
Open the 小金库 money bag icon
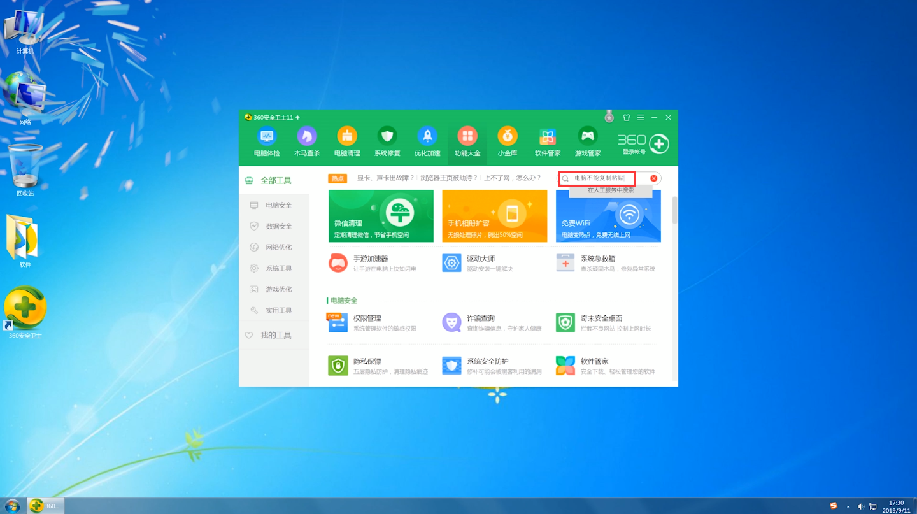pyautogui.click(x=507, y=142)
